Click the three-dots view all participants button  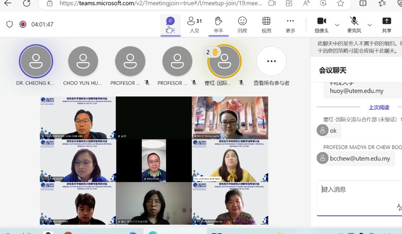point(271,61)
